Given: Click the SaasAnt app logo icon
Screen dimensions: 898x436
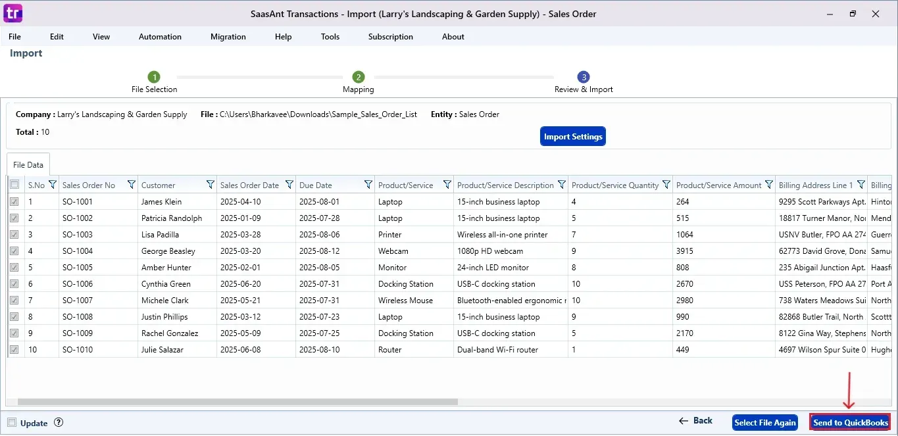Looking at the screenshot, I should 13,13.
